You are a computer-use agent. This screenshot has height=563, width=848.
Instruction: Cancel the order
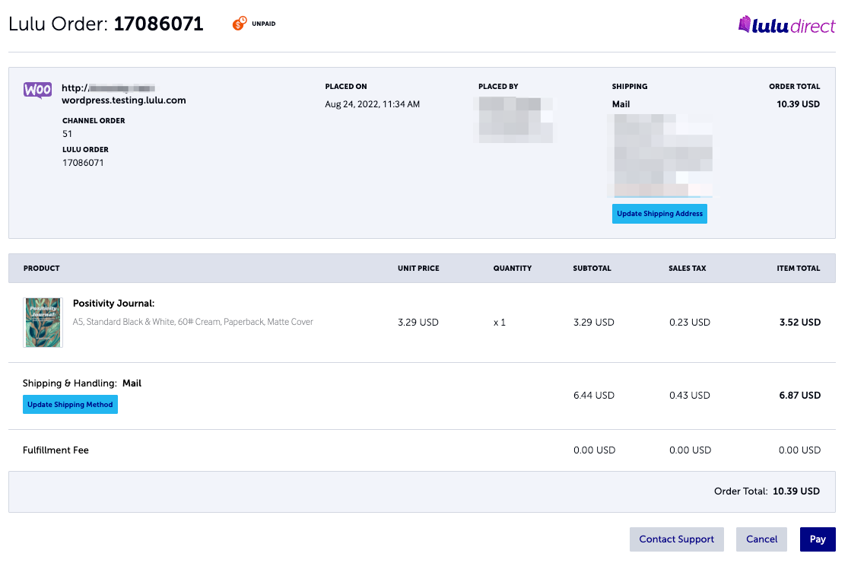pos(761,539)
